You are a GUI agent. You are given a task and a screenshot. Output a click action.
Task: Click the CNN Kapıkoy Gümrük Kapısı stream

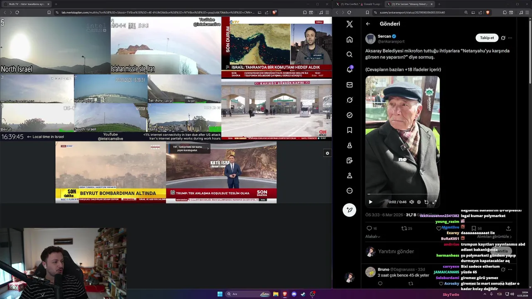tap(276, 110)
